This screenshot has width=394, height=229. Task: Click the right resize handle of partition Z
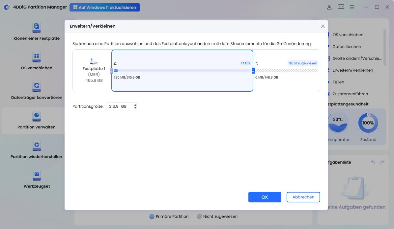point(253,70)
